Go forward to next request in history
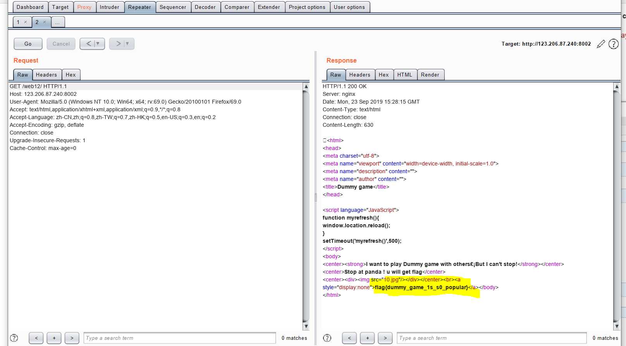This screenshot has height=346, width=626. [x=118, y=44]
